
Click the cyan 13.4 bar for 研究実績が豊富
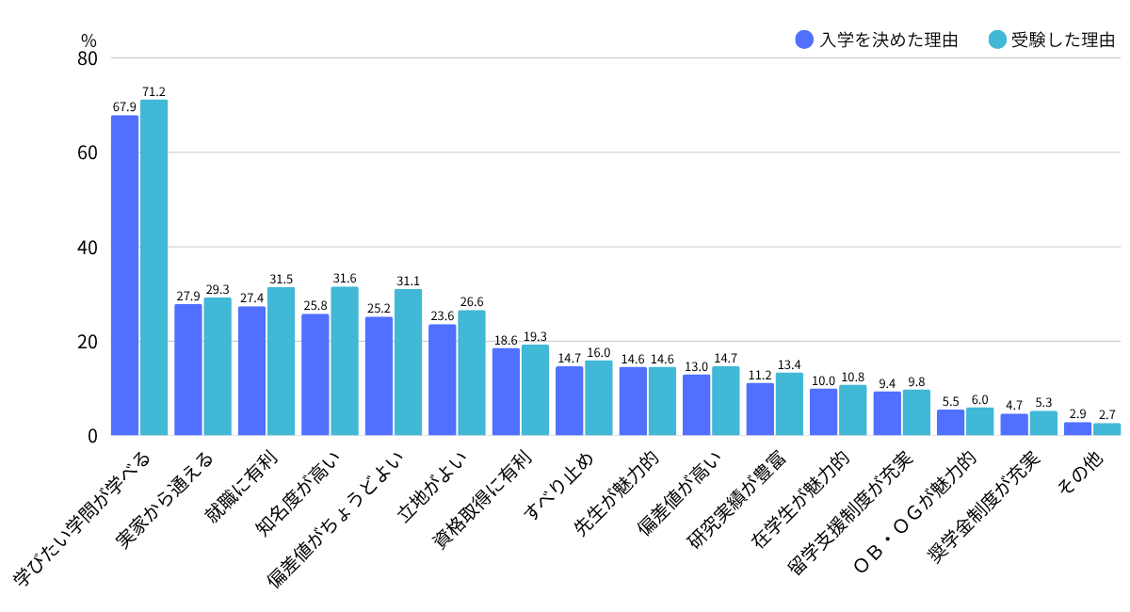tap(789, 405)
